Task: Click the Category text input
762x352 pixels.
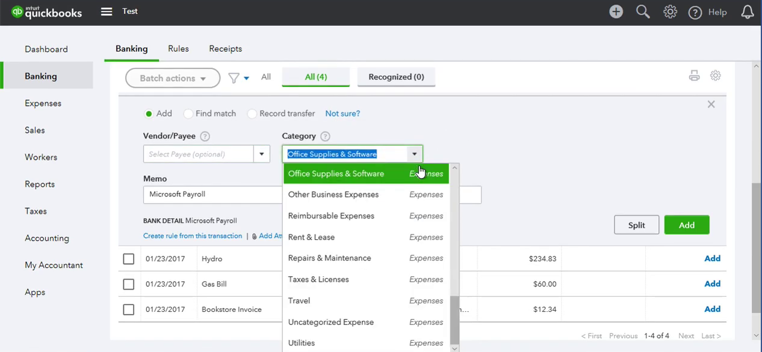Action: coord(346,154)
